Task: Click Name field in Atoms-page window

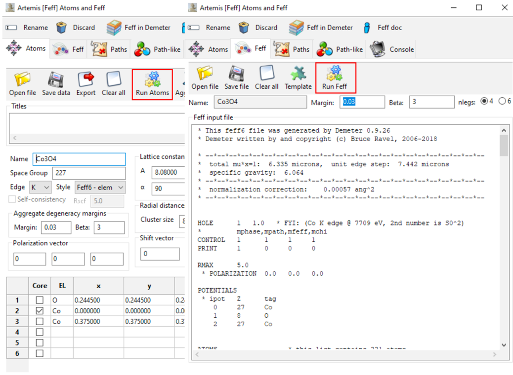Action: click(79, 159)
